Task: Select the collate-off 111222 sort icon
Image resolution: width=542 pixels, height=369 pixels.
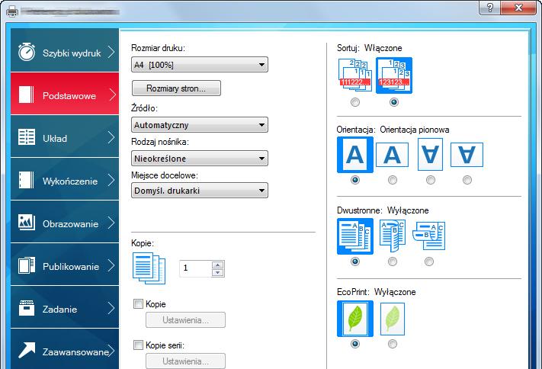Action: [355, 75]
